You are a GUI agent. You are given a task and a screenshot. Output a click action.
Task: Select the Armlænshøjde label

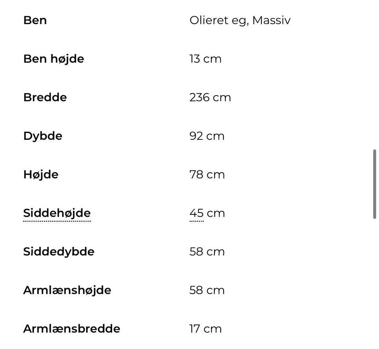(67, 290)
